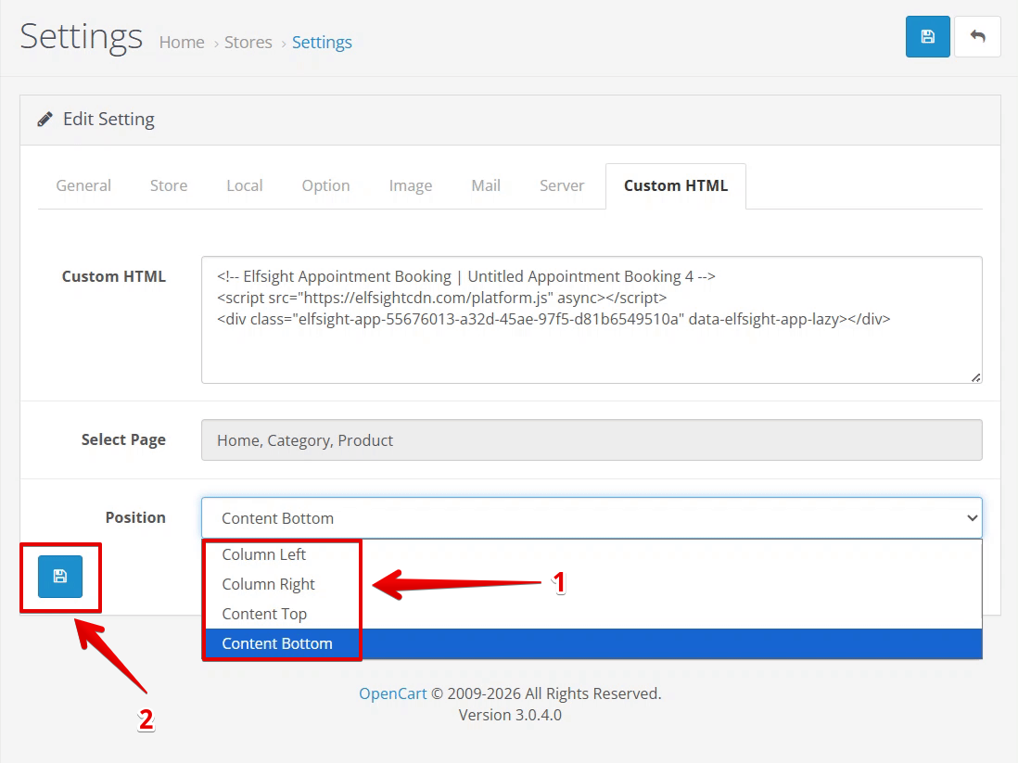Image resolution: width=1018 pixels, height=763 pixels.
Task: Click the blue save button below Position
Action: [x=60, y=576]
